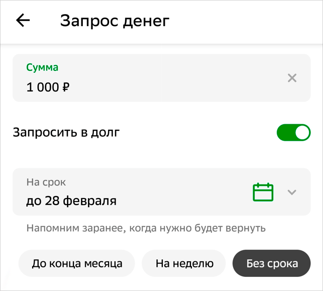Open the green calendar icon
The height and width of the screenshot is (291, 323).
(263, 192)
